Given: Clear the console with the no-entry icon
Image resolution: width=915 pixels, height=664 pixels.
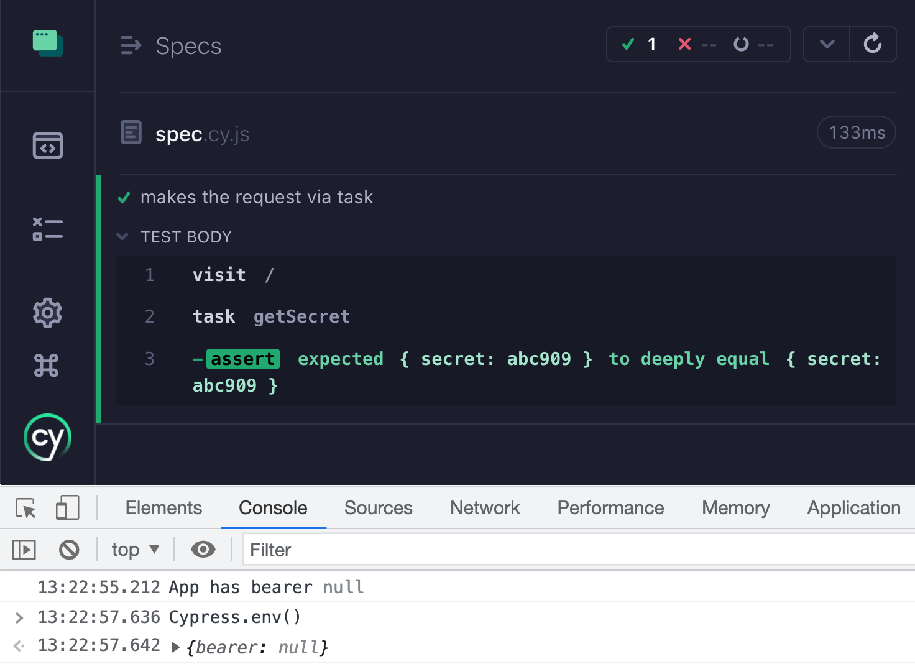Looking at the screenshot, I should click(x=69, y=550).
